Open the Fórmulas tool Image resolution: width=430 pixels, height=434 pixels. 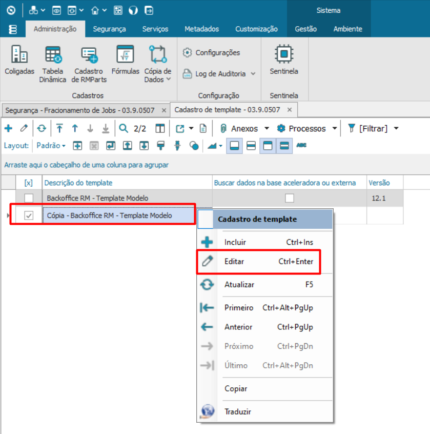coord(125,54)
